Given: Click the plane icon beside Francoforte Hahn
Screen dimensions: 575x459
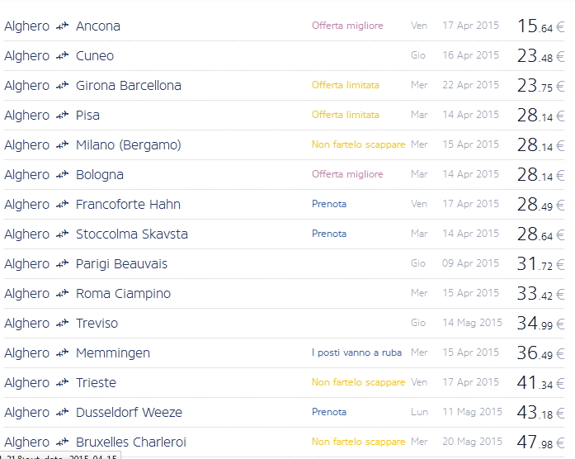Looking at the screenshot, I should point(63,205).
